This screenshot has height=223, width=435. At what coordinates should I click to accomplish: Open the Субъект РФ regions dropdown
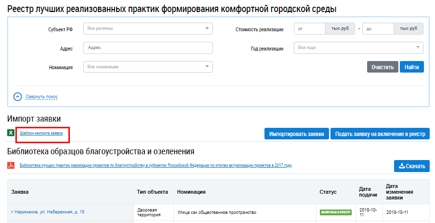(x=148, y=28)
